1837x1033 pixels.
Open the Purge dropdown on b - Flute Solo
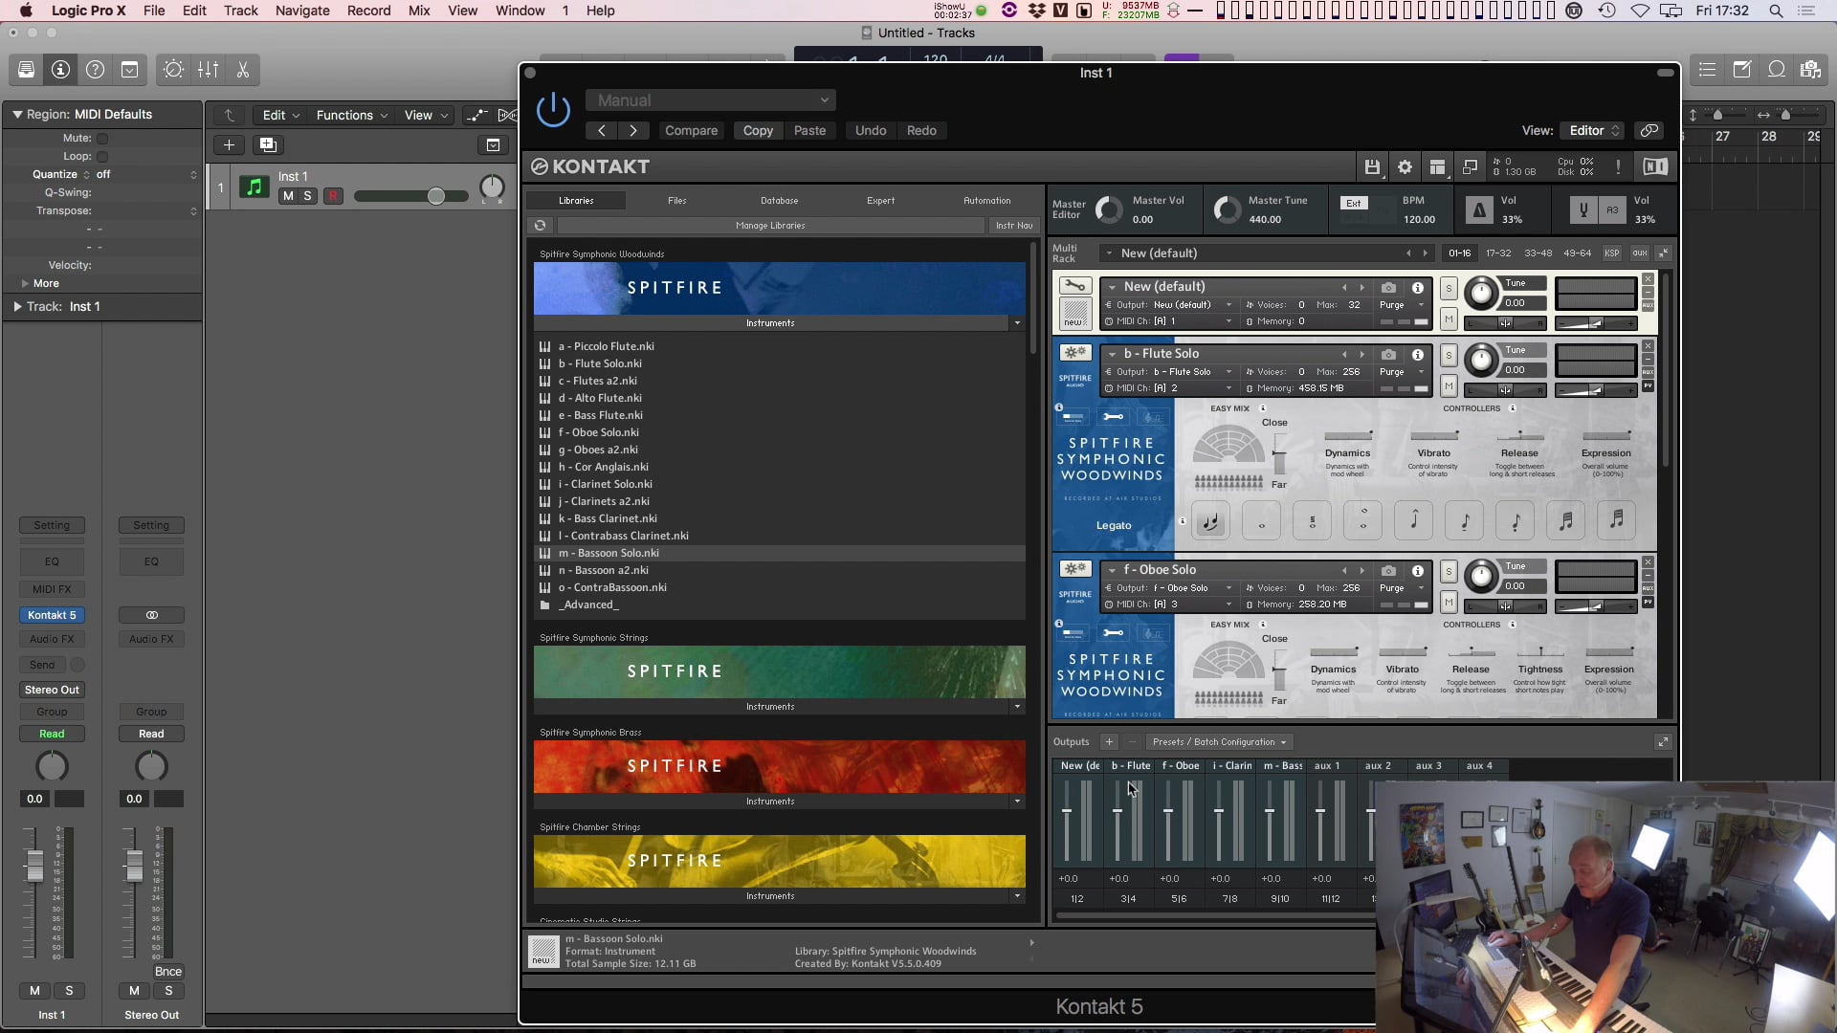(x=1402, y=372)
